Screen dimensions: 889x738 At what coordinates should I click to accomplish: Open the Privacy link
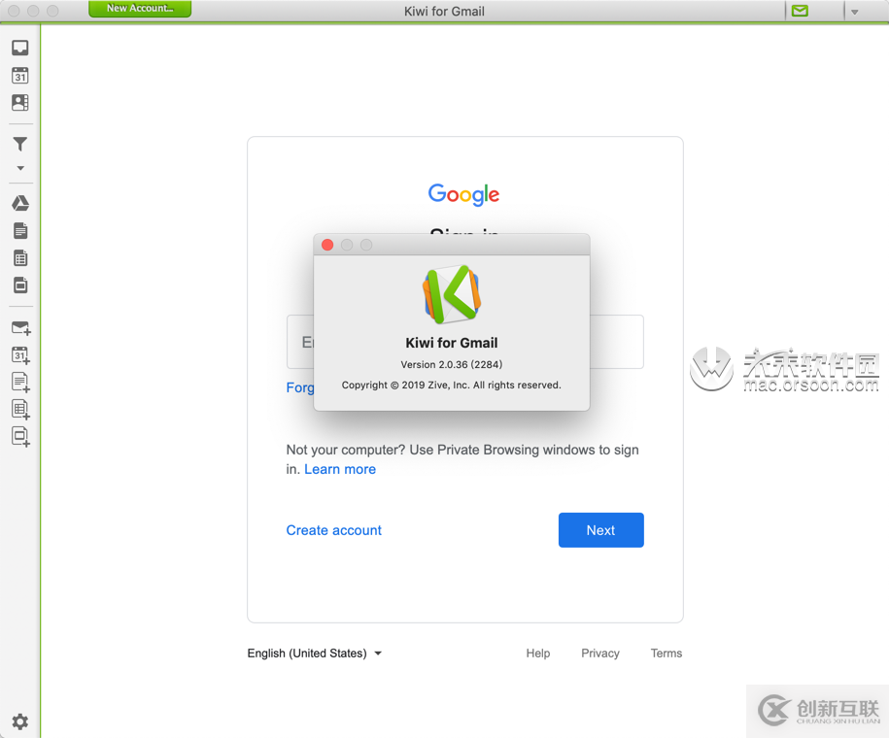(600, 653)
